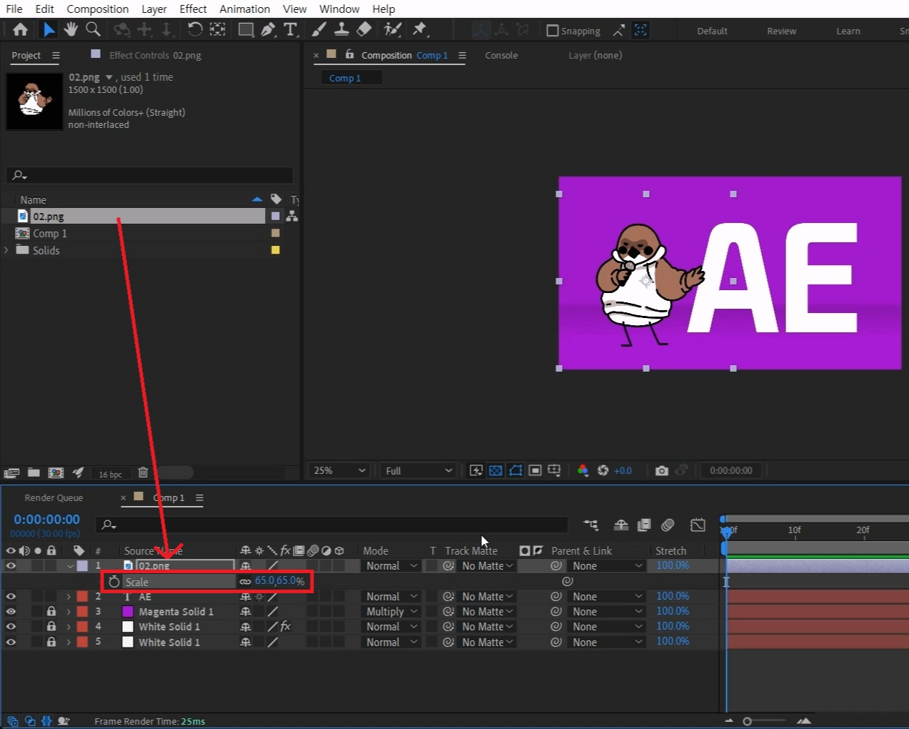This screenshot has width=909, height=729.
Task: Take a snapshot with camera icon
Action: 662,470
